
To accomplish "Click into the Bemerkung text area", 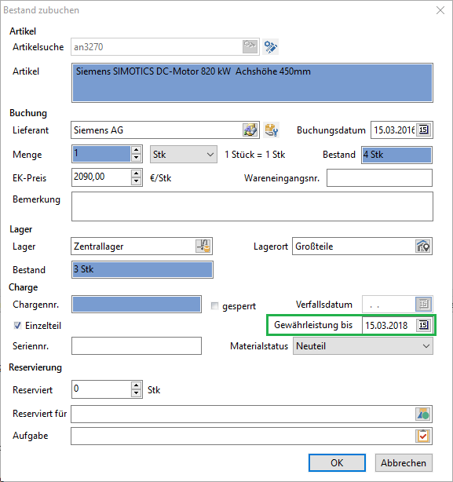I will pyautogui.click(x=252, y=206).
